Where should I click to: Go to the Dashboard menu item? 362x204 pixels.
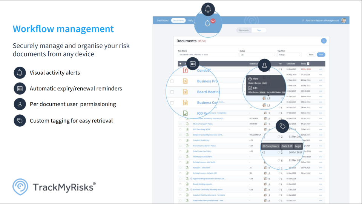coord(163,20)
